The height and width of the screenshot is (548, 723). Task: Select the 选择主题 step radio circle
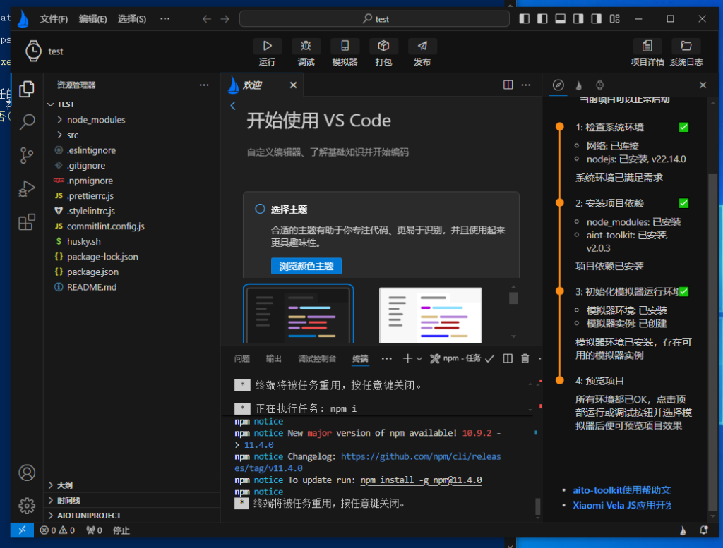(x=260, y=209)
